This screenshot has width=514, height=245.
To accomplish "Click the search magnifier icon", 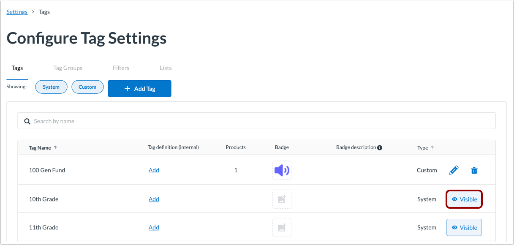I will pos(27,121).
